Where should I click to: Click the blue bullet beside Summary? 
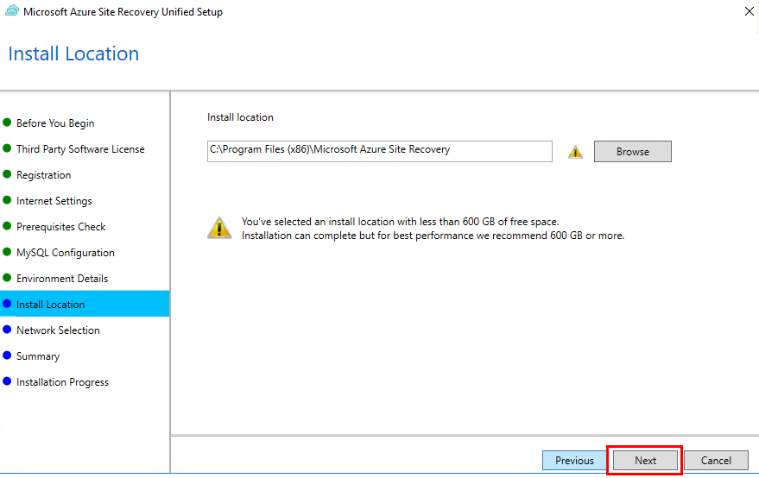(7, 355)
